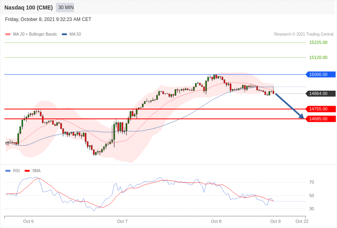The width and height of the screenshot is (337, 228).
Task: Click the blue MA 50 legend swatch
Action: pyautogui.click(x=64, y=34)
